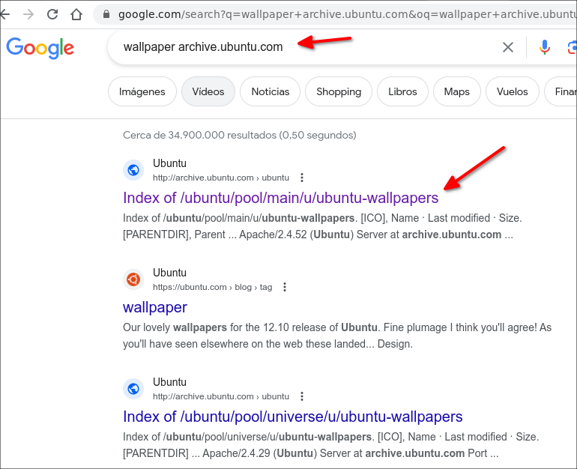Image resolution: width=577 pixels, height=469 pixels.
Task: Click the snippet mentioning 'Apache/2.4.29'
Action: coord(330,445)
